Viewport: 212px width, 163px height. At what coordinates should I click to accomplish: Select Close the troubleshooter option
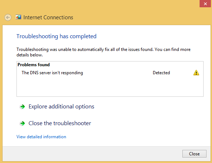tap(60, 123)
